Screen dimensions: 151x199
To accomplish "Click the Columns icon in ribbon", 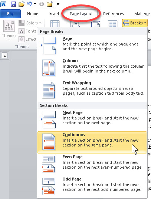I will (112, 24).
